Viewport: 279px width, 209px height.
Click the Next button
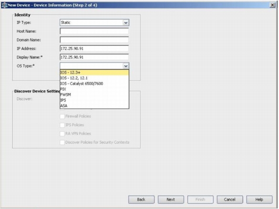point(171,200)
